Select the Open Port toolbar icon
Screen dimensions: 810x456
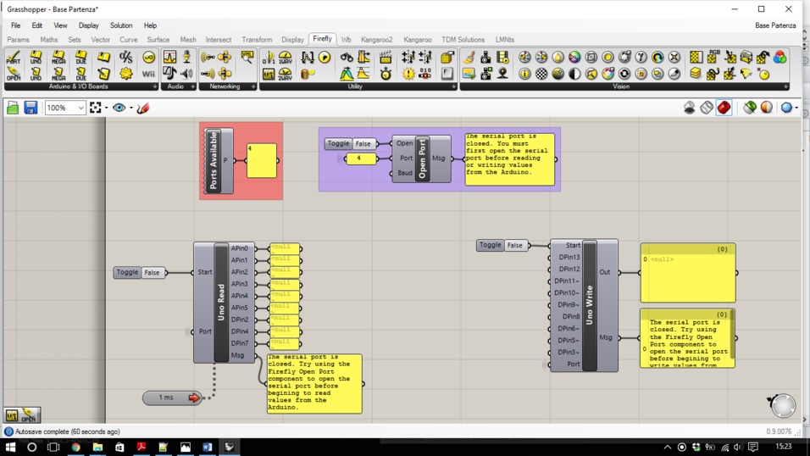tap(14, 74)
